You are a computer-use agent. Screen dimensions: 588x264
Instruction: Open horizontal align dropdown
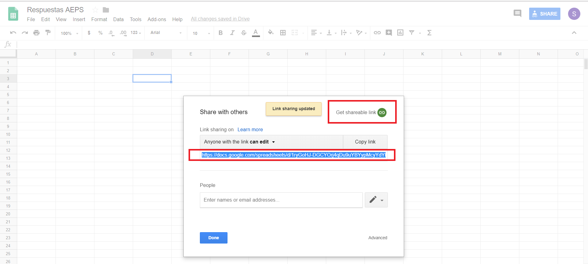pyautogui.click(x=316, y=33)
